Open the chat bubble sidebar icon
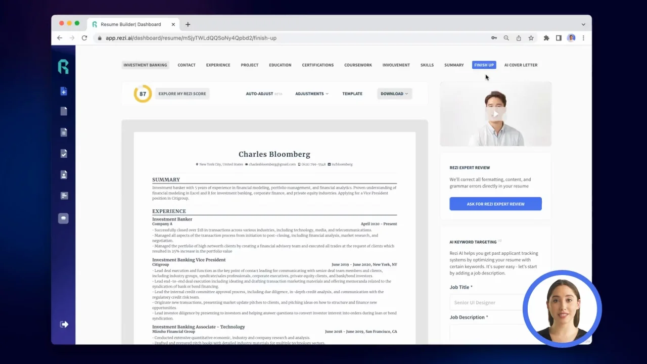Viewport: 647px width, 364px height. (x=63, y=218)
